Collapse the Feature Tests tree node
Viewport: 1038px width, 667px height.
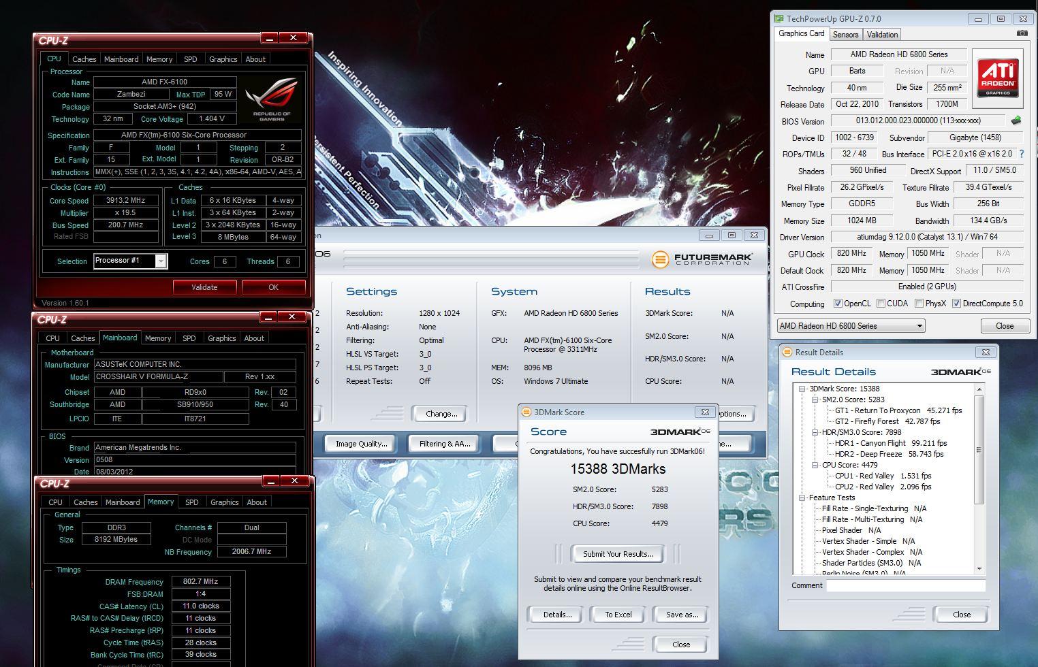tap(802, 498)
